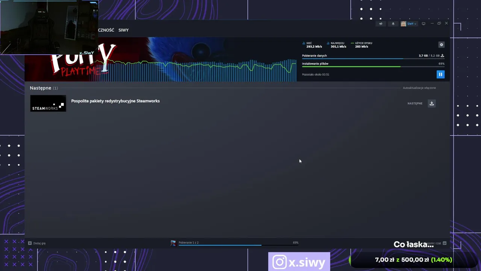Open the announcements megaphone icon
This screenshot has height=271, width=481.
pos(381,24)
